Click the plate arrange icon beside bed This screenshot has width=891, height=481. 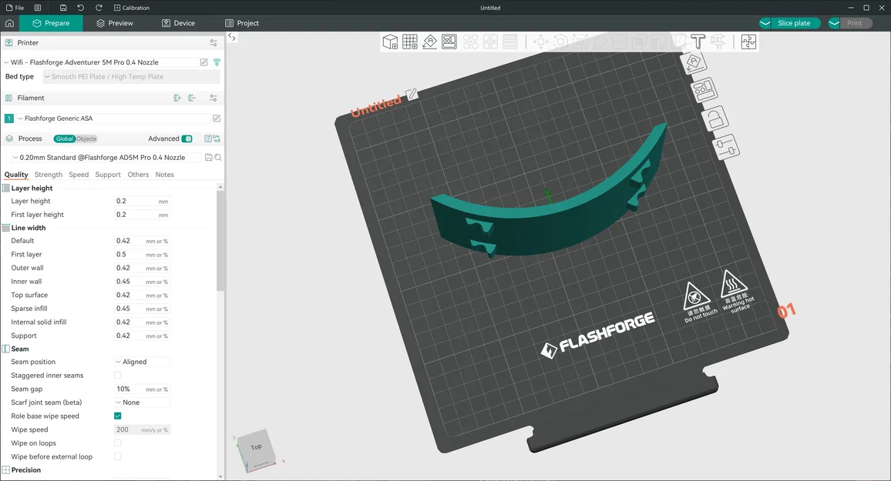(704, 90)
